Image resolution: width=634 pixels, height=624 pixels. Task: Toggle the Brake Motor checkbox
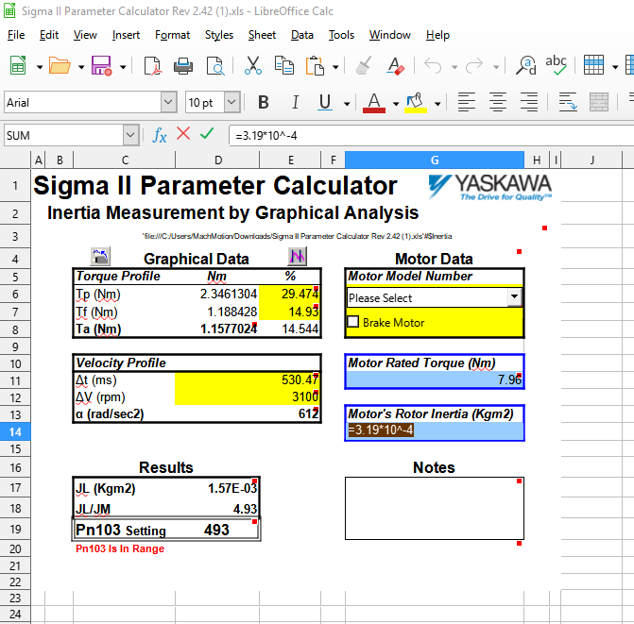[353, 322]
